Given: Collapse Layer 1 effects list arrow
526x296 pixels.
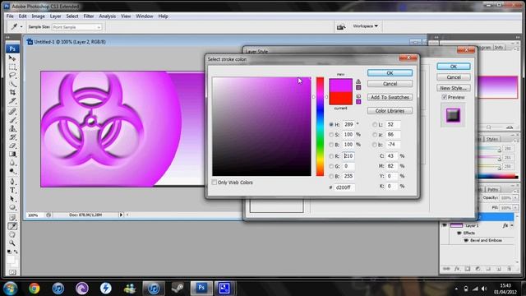Looking at the screenshot, I should (512, 225).
